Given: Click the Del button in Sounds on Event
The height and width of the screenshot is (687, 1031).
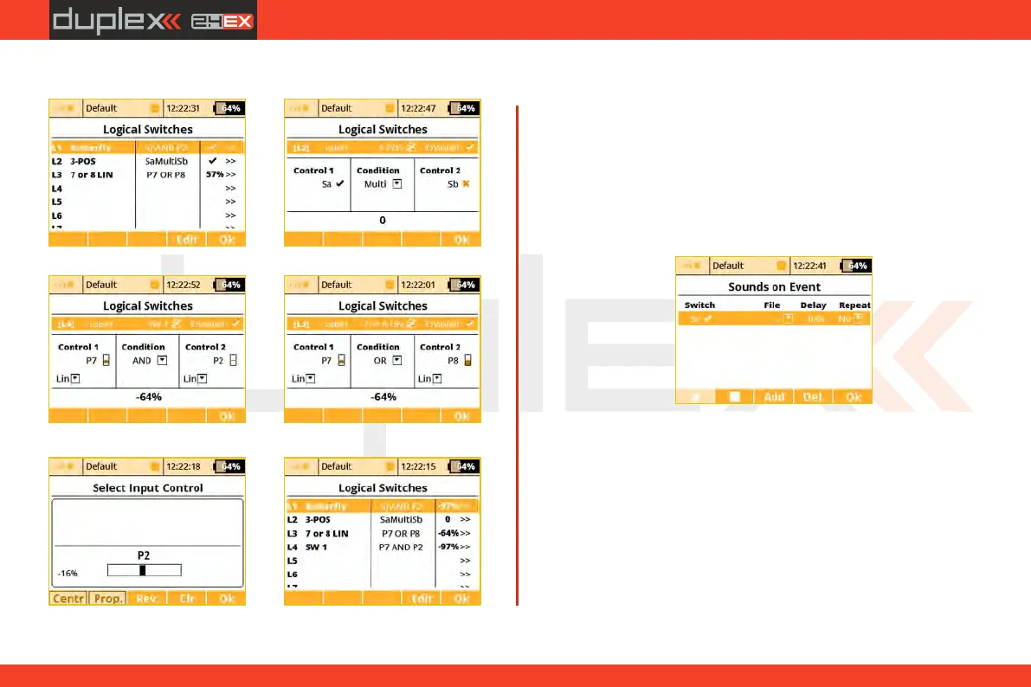Looking at the screenshot, I should (x=813, y=397).
